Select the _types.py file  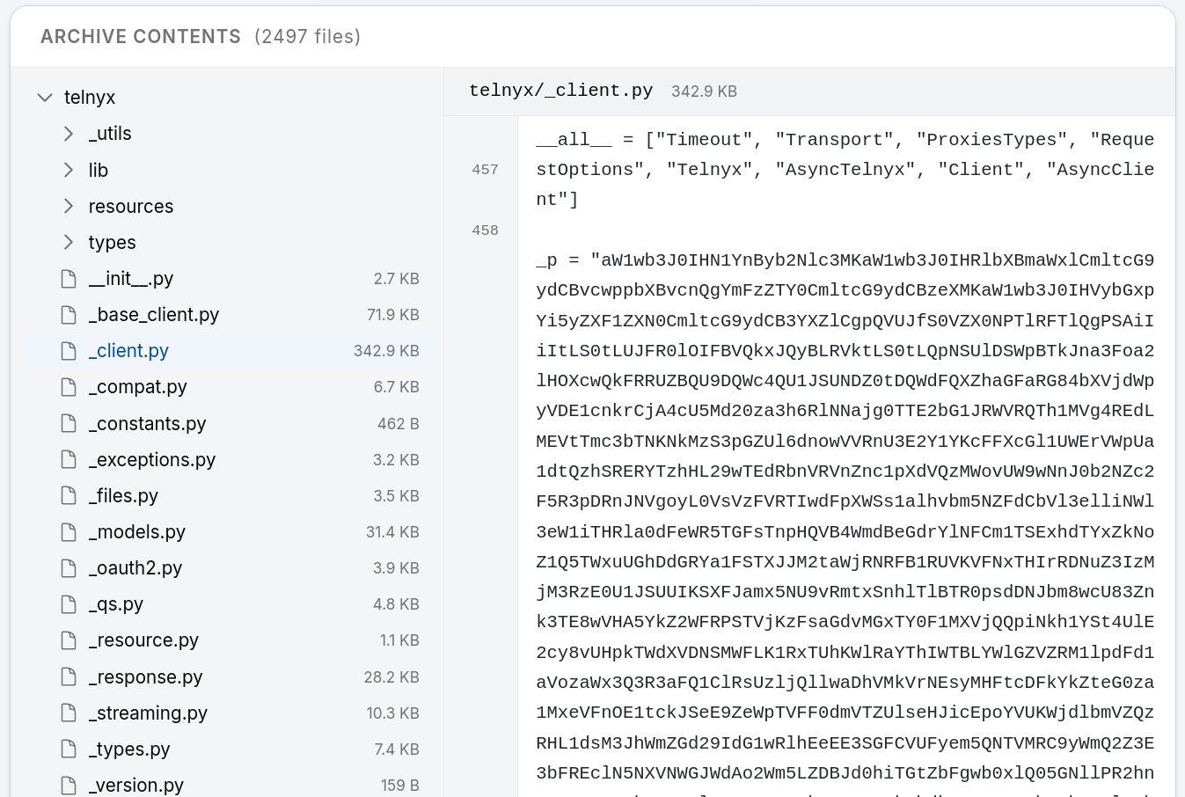point(129,749)
